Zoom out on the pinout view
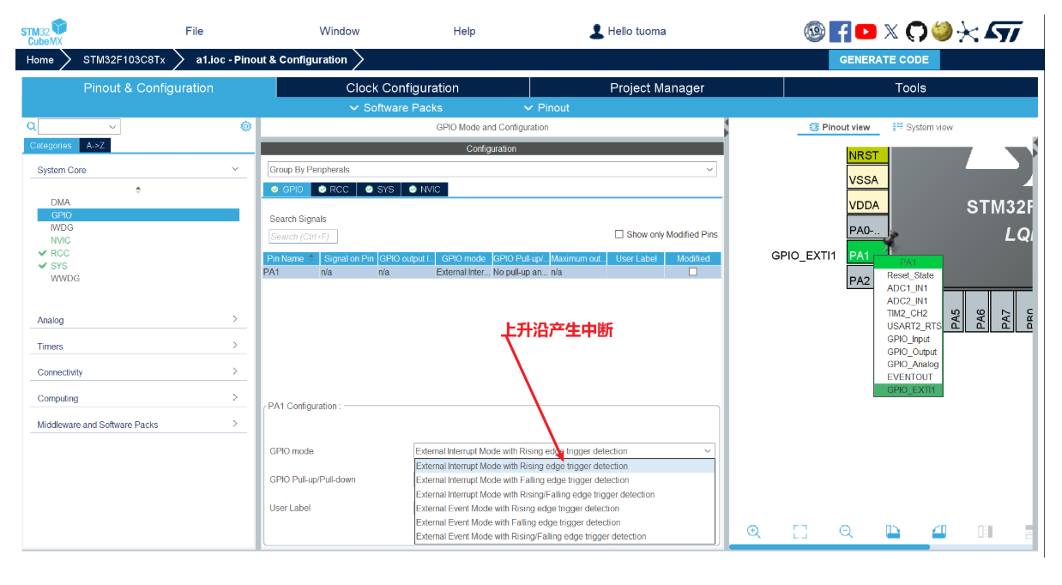Image resolution: width=1062 pixels, height=585 pixels. [846, 532]
